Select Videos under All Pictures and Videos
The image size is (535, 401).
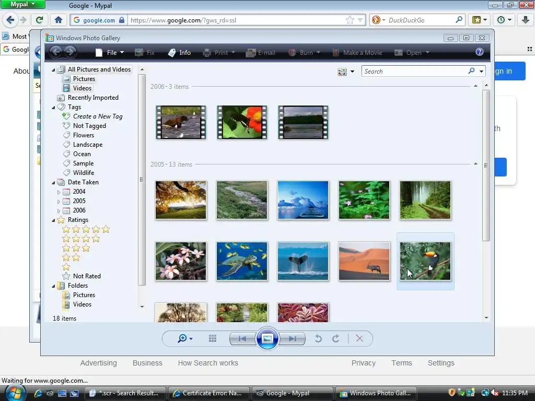pyautogui.click(x=77, y=88)
